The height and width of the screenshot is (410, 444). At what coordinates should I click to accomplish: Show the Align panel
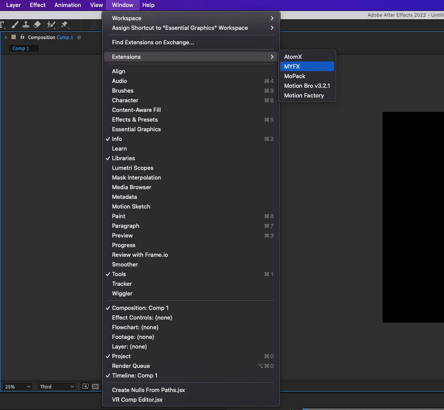point(191,71)
